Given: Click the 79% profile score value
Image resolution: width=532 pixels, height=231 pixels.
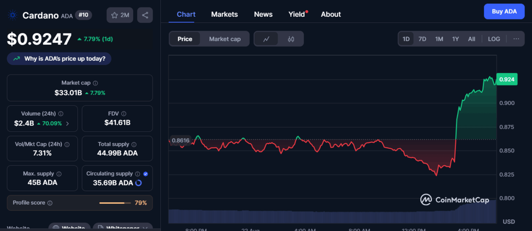Looking at the screenshot, I should click(x=141, y=203).
